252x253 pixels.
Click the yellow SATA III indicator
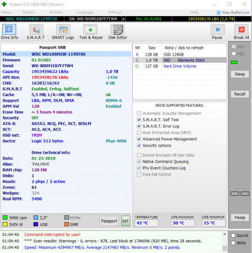(5, 224)
